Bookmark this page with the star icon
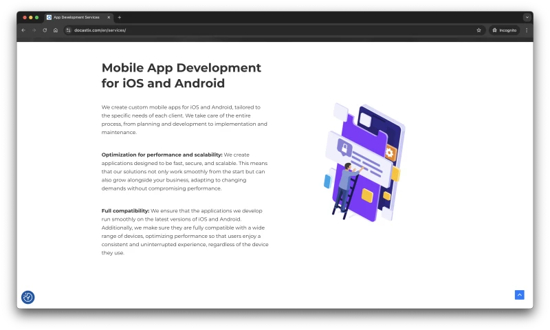 coord(478,30)
